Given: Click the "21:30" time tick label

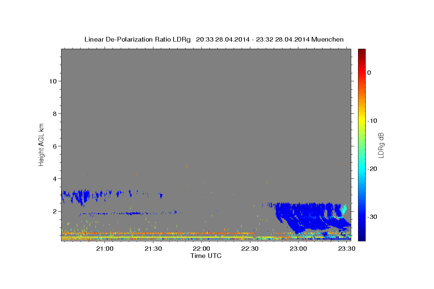Looking at the screenshot, I should [153, 249].
